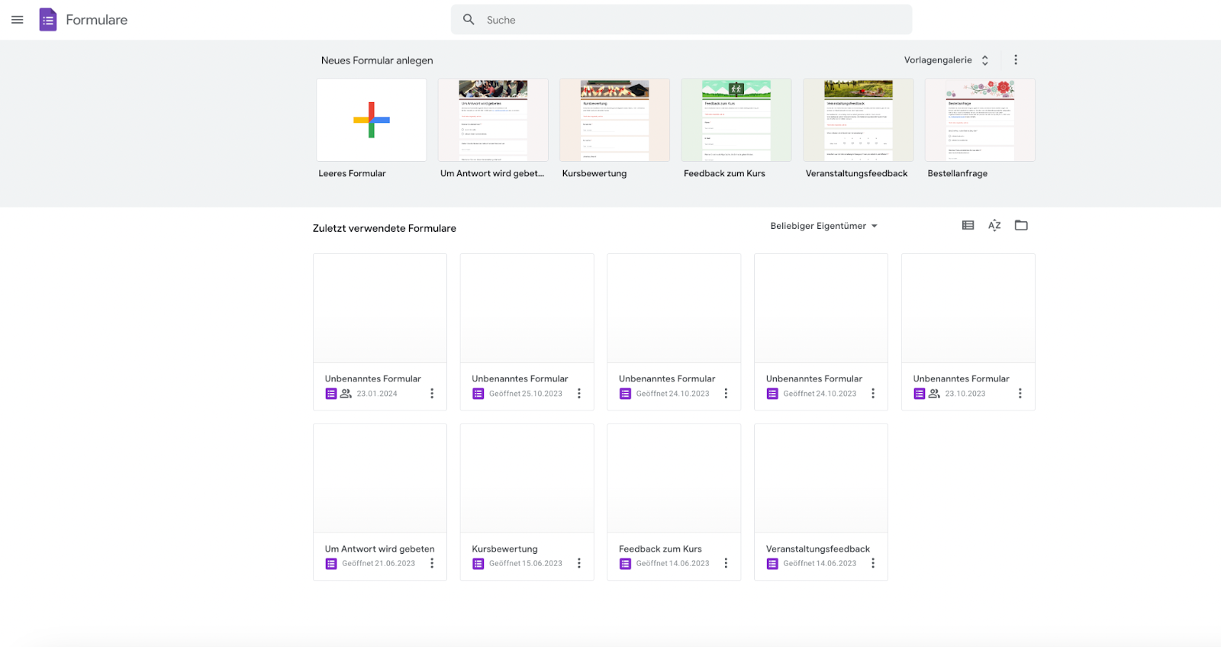The width and height of the screenshot is (1221, 647).
Task: Create a new Leeres Formular
Action: 372,120
